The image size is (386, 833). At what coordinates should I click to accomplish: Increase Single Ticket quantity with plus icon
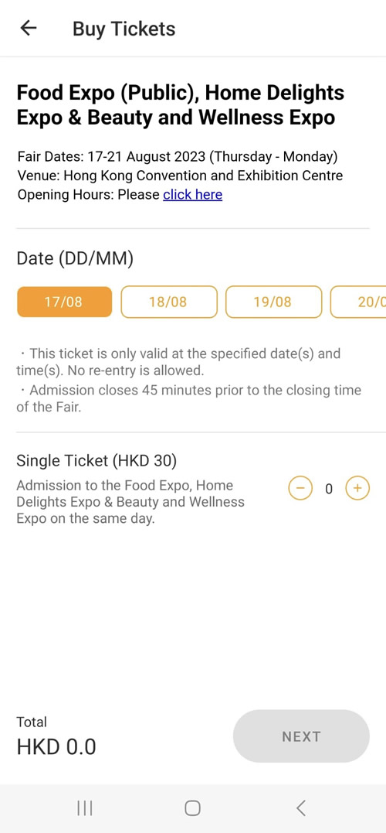pos(357,488)
